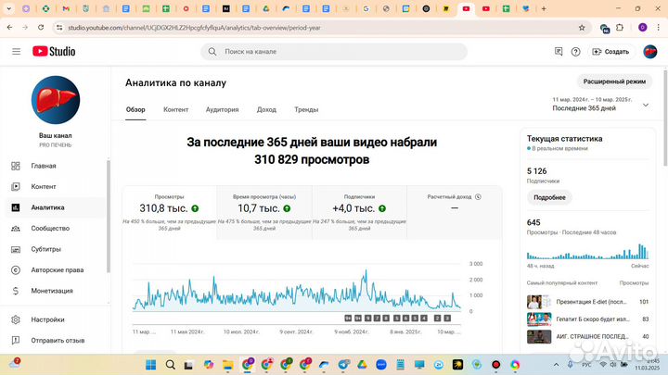Click the first video marker on the chart timeline
The image size is (668, 375).
click(348, 318)
